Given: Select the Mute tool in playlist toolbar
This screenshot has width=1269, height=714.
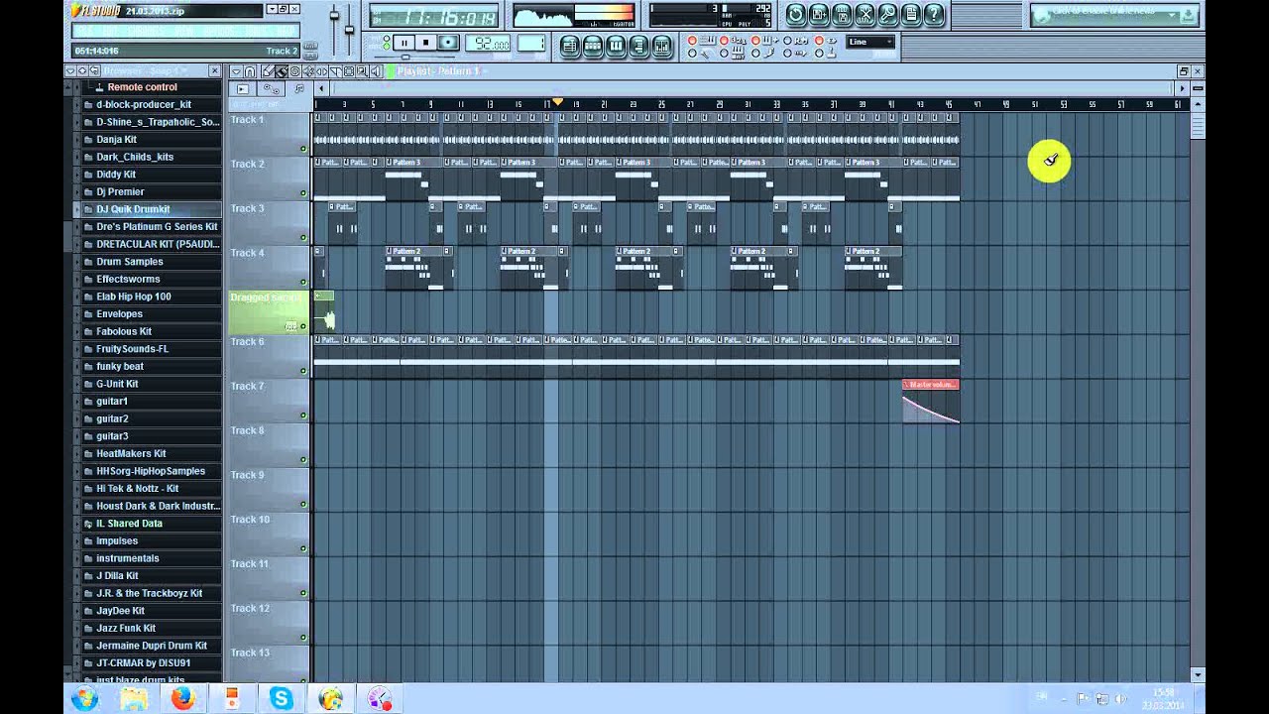Looking at the screenshot, I should click(308, 71).
